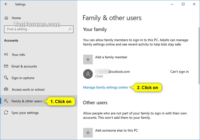Image resolution: width=200 pixels, height=140 pixels.
Task: Click Add a family member text
Action: click(x=111, y=57)
